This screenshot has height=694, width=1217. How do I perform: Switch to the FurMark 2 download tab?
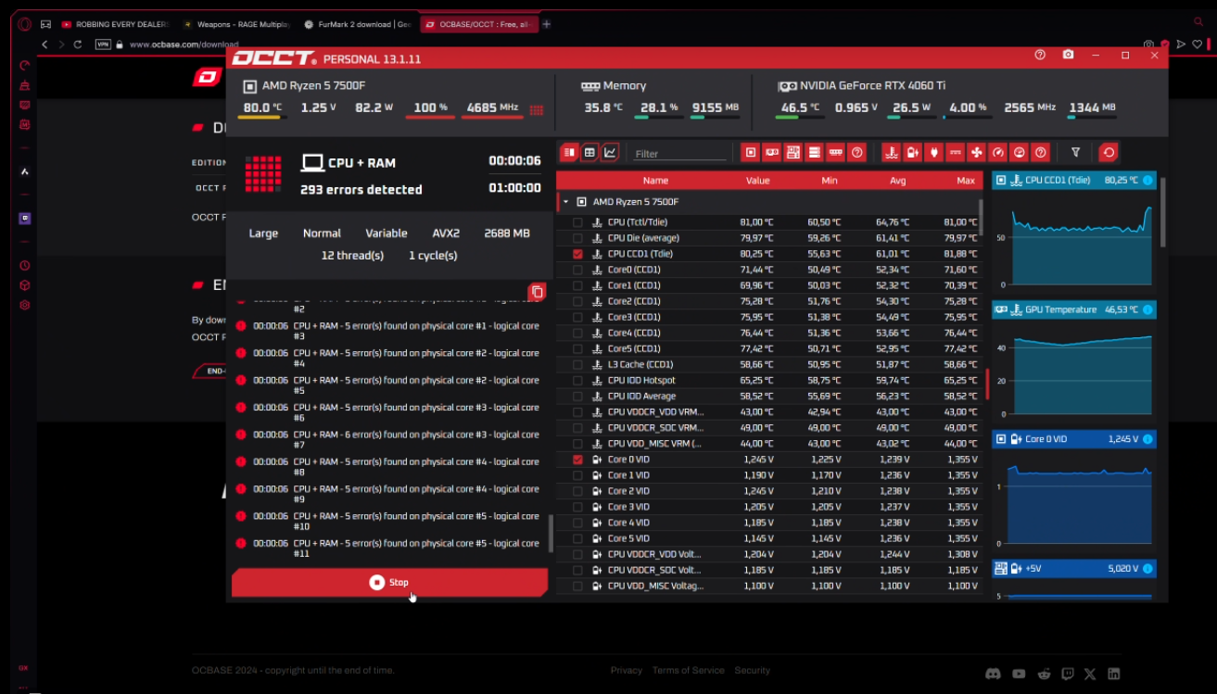(358, 24)
